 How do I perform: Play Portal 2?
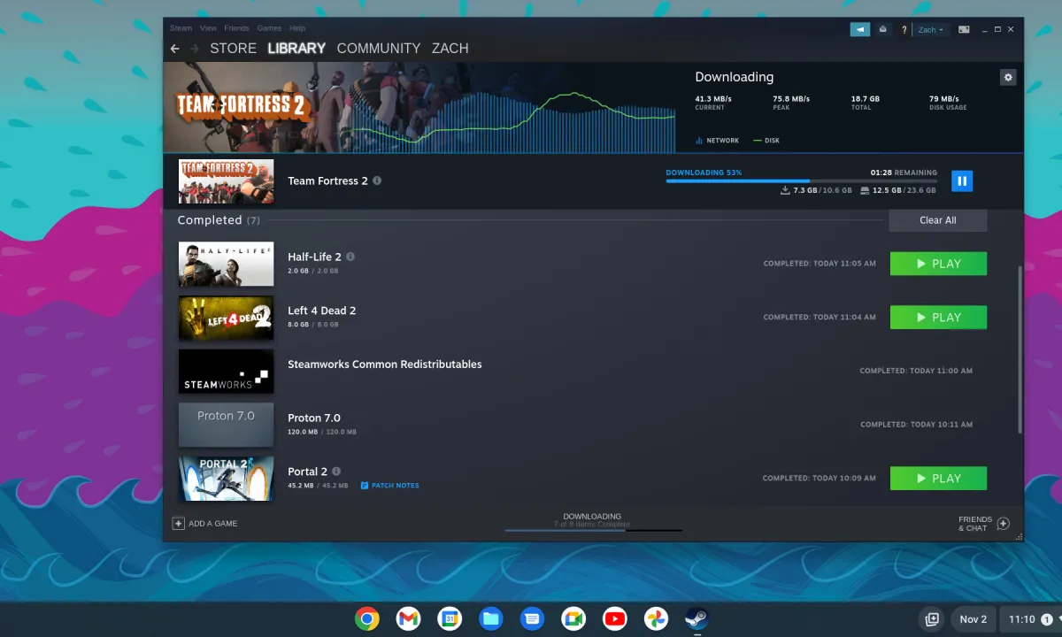(x=938, y=479)
